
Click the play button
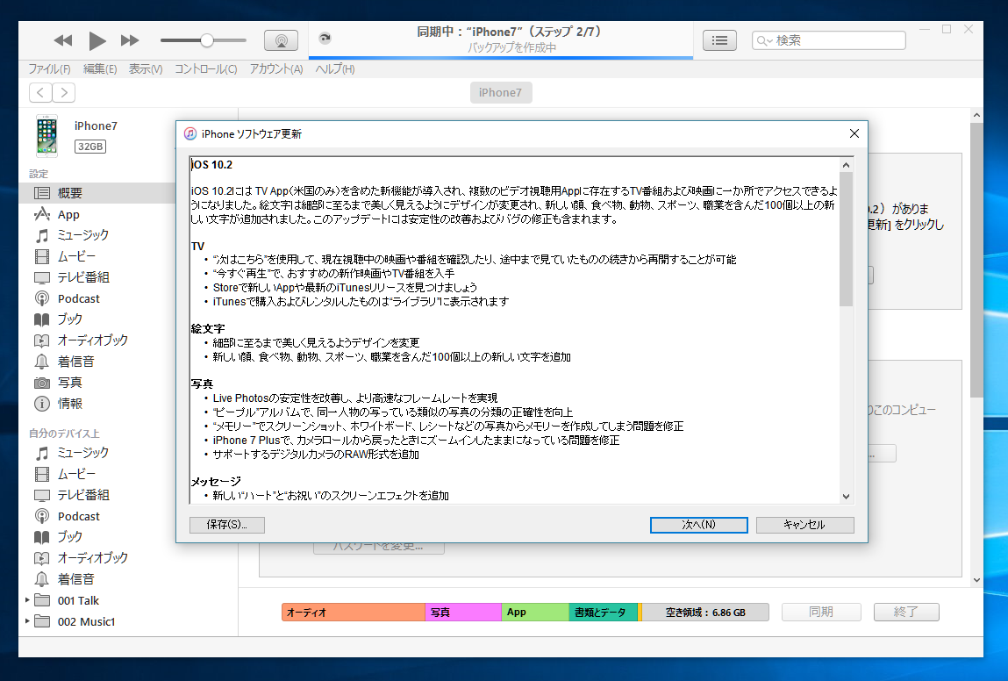click(x=97, y=40)
